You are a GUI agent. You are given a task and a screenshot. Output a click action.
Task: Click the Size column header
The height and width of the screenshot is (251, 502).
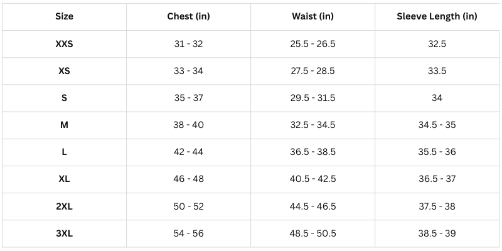point(64,16)
